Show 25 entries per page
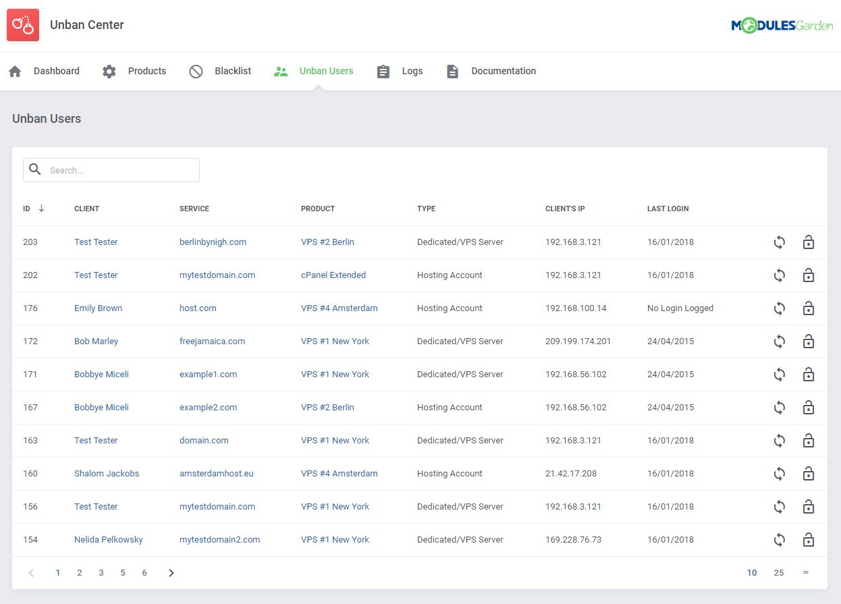The image size is (841, 604). click(779, 573)
